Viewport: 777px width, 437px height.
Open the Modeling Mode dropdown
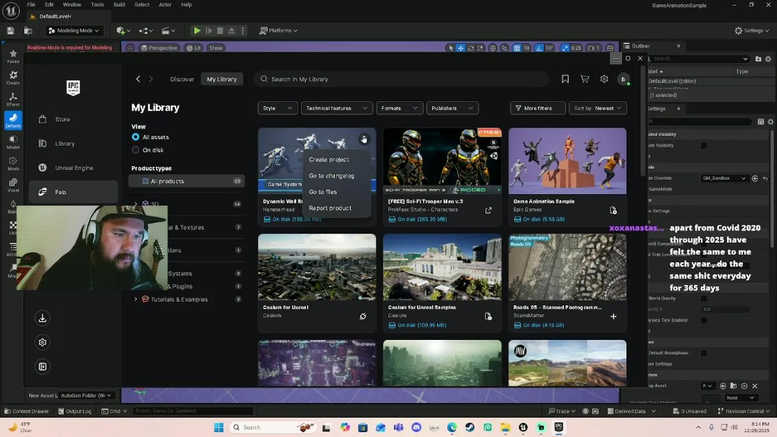[73, 30]
